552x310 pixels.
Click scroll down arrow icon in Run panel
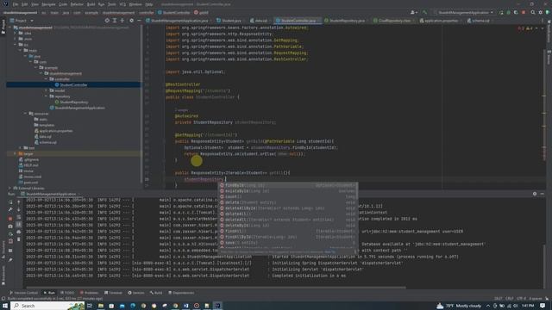click(19, 210)
